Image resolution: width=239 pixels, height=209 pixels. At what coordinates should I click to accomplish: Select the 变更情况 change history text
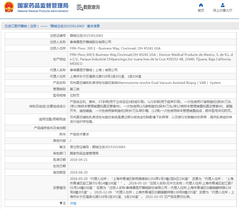(x=152, y=188)
